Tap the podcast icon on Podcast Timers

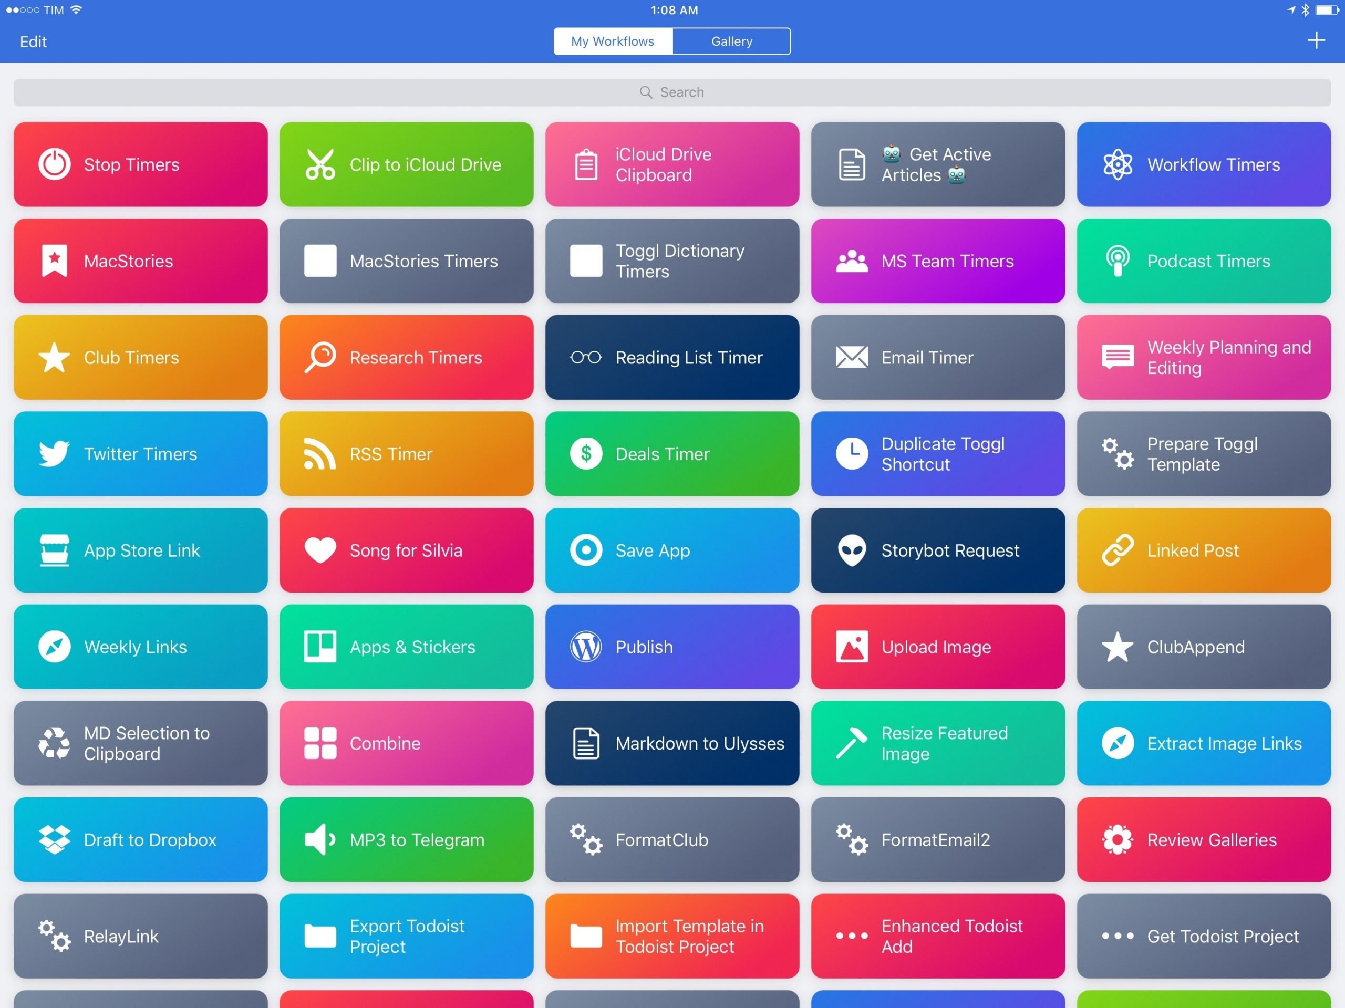pyautogui.click(x=1117, y=261)
